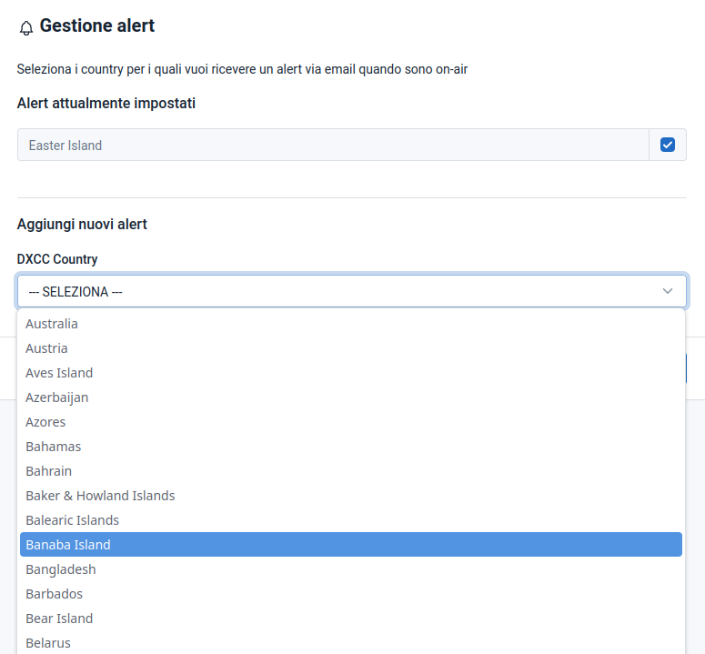Pick the Bahrain option
Viewport: 705px width, 654px height.
coord(49,471)
